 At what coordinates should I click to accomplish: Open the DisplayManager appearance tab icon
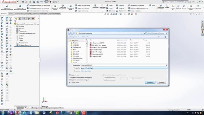click(x=33, y=19)
